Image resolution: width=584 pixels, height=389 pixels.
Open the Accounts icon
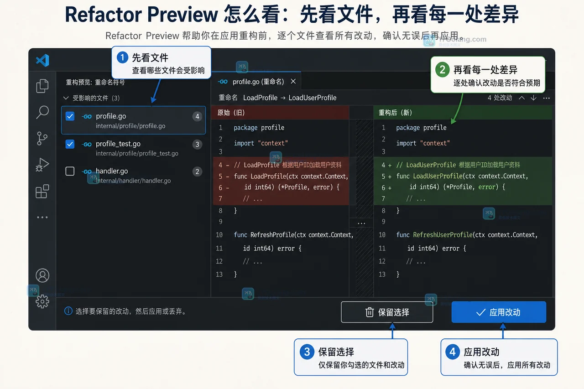coord(42,275)
